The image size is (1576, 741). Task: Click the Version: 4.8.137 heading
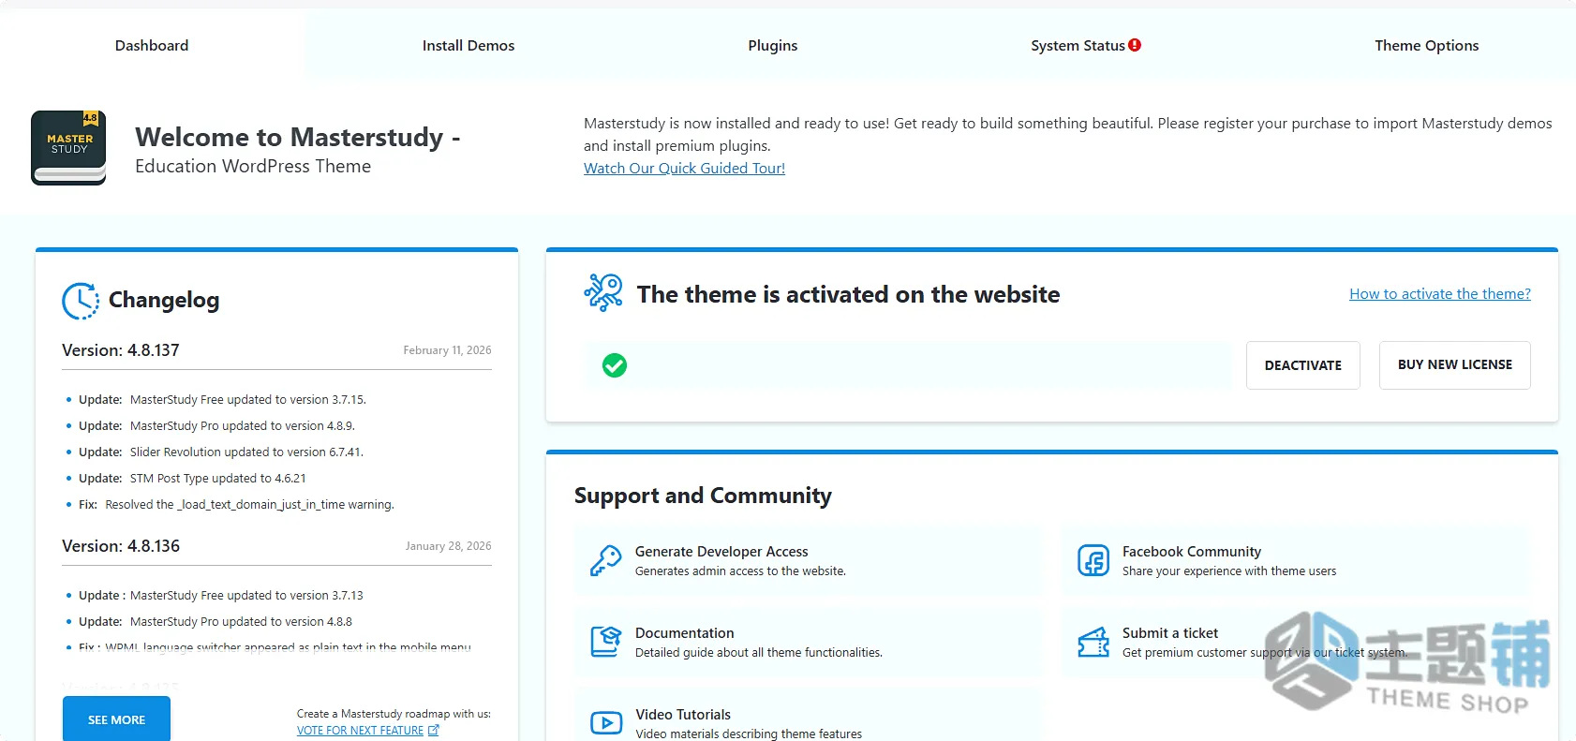point(121,350)
